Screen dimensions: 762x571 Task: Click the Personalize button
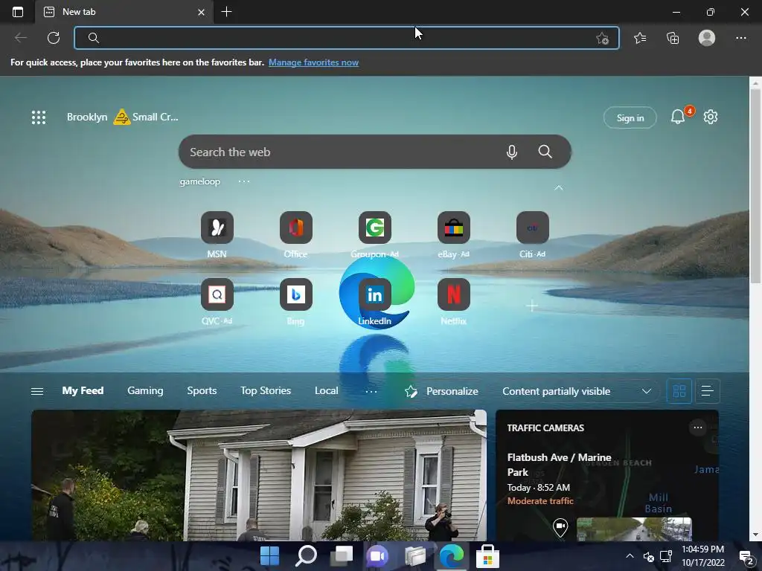[441, 391]
